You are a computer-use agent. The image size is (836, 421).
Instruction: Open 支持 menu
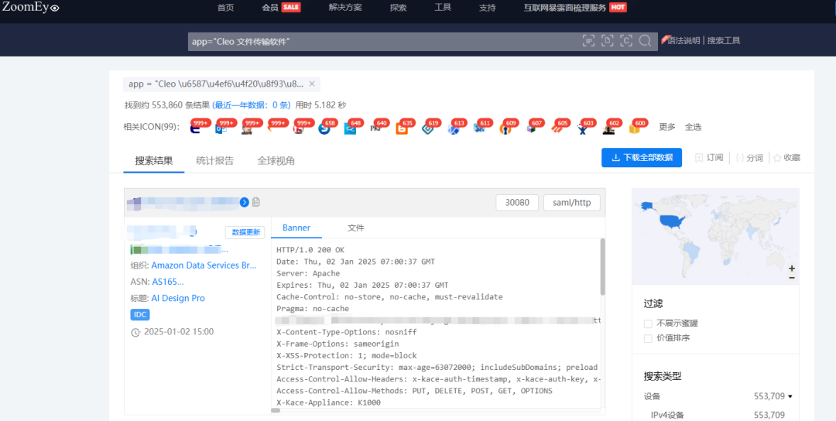[488, 8]
